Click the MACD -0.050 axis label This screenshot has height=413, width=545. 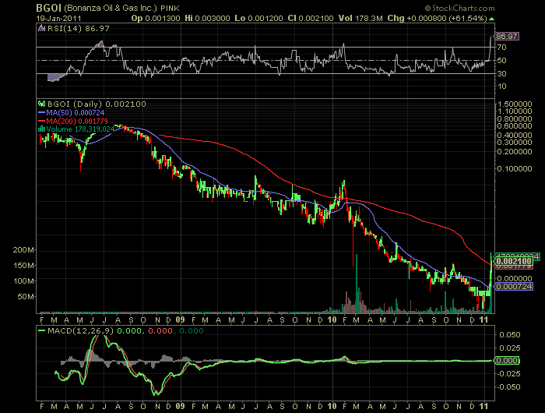(x=508, y=387)
